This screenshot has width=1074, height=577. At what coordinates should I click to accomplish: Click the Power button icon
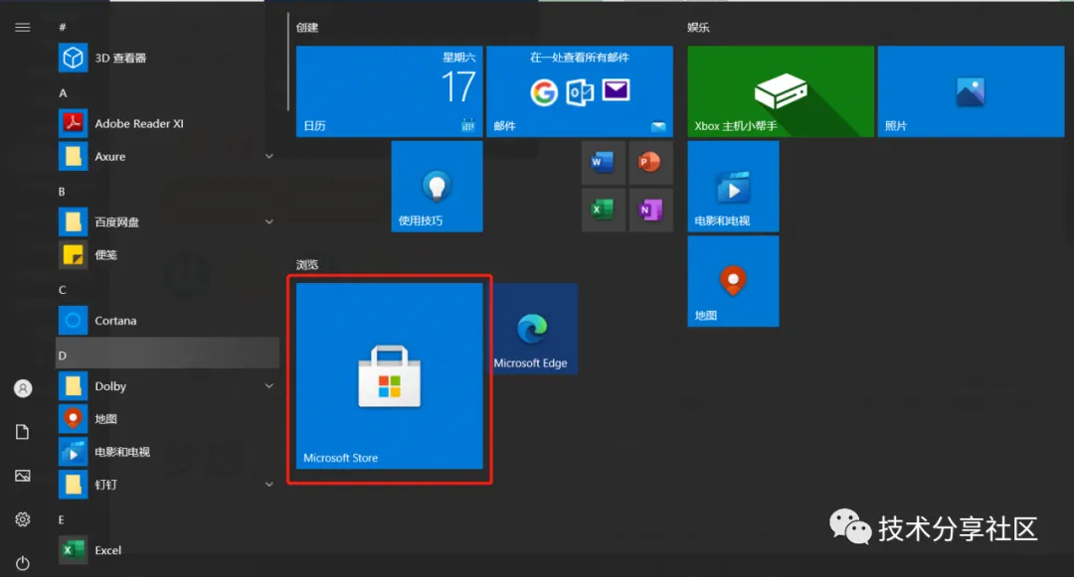pos(23,563)
